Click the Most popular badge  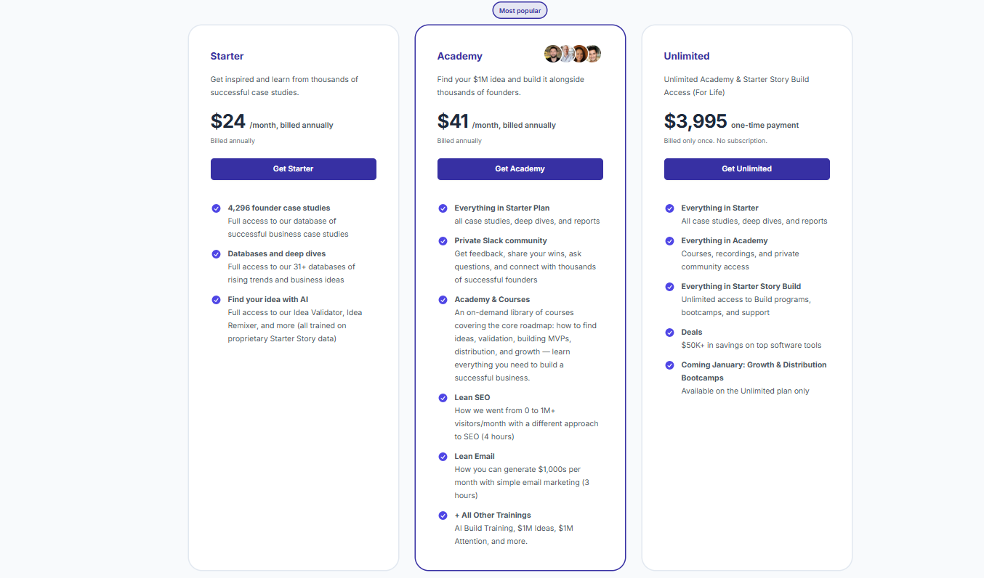520,10
